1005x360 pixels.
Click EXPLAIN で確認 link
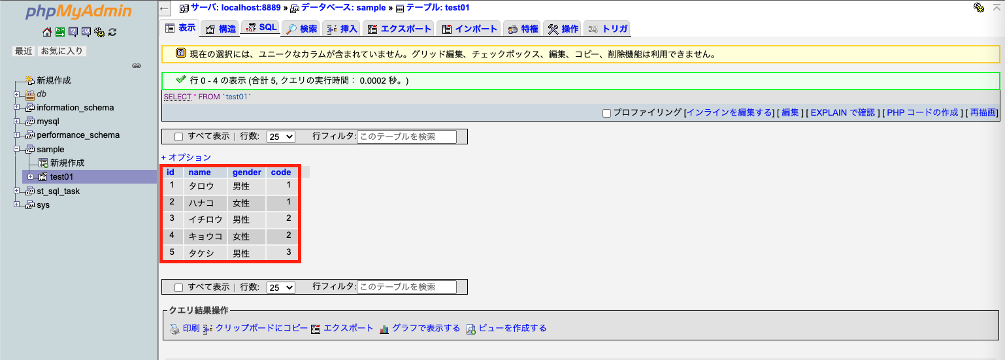tap(843, 113)
